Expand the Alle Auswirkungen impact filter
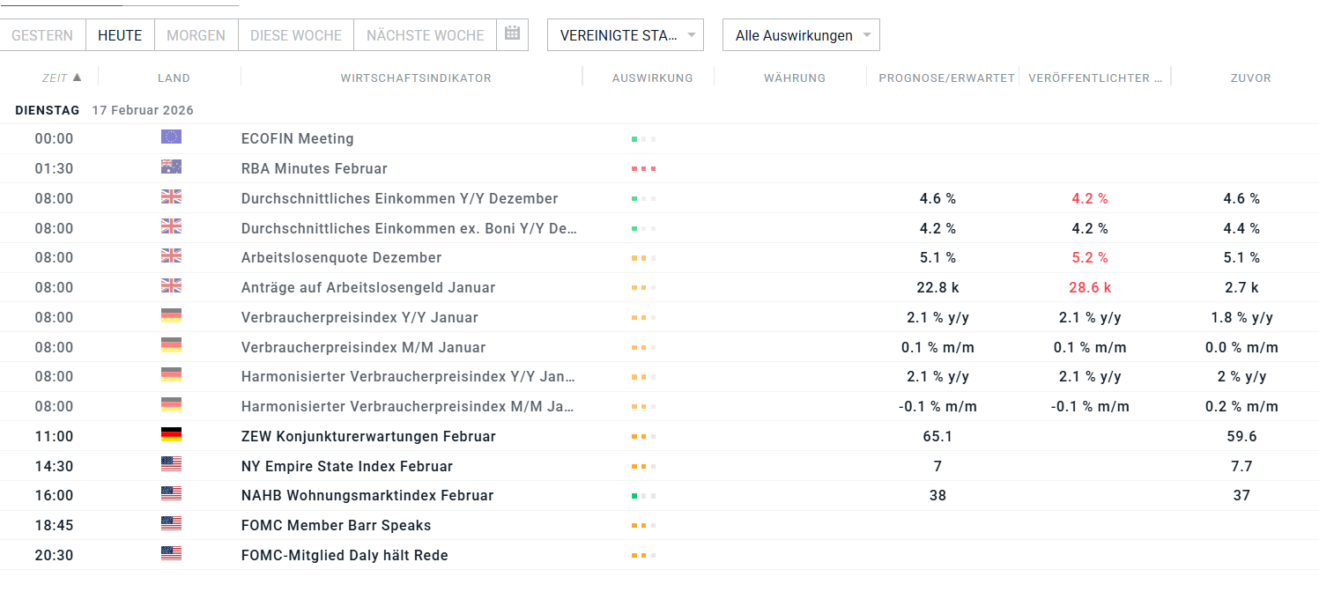This screenshot has width=1319, height=614. [x=800, y=35]
